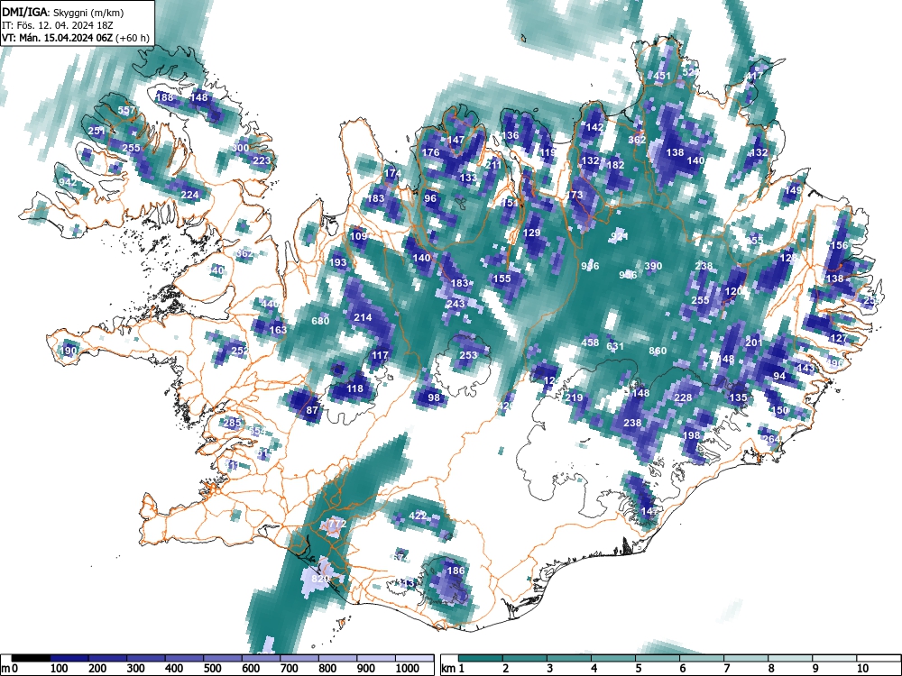Pick the dark teal 1–2 km legend swatch
This screenshot has width=902, height=676.
click(481, 659)
